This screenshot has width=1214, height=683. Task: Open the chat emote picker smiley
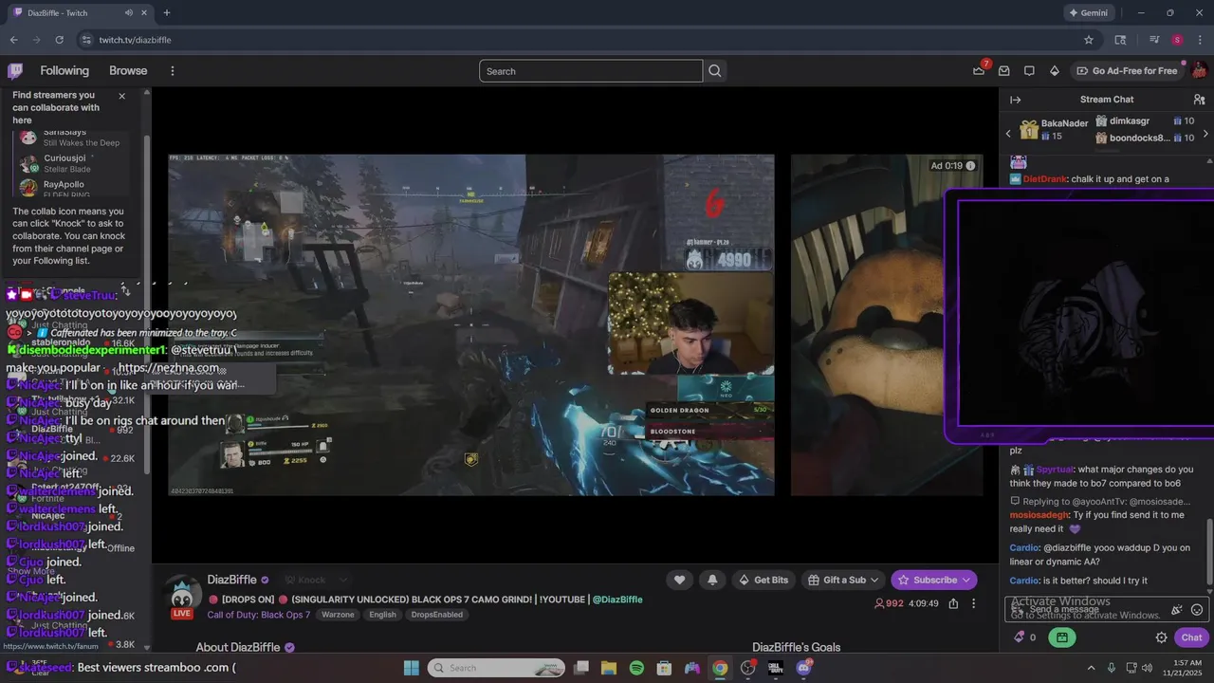click(1197, 610)
